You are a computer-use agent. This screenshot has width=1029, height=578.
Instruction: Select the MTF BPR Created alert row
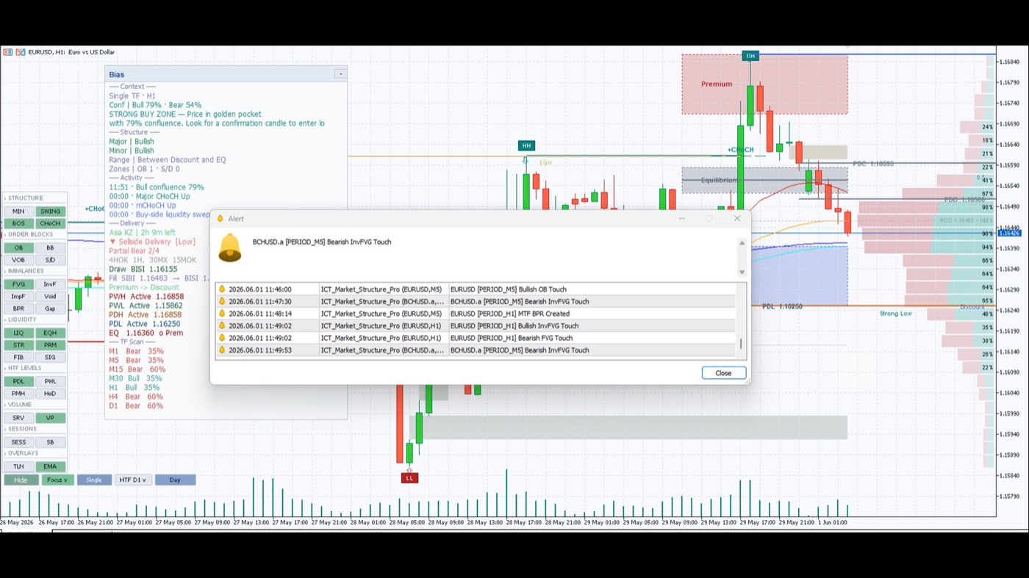(476, 314)
